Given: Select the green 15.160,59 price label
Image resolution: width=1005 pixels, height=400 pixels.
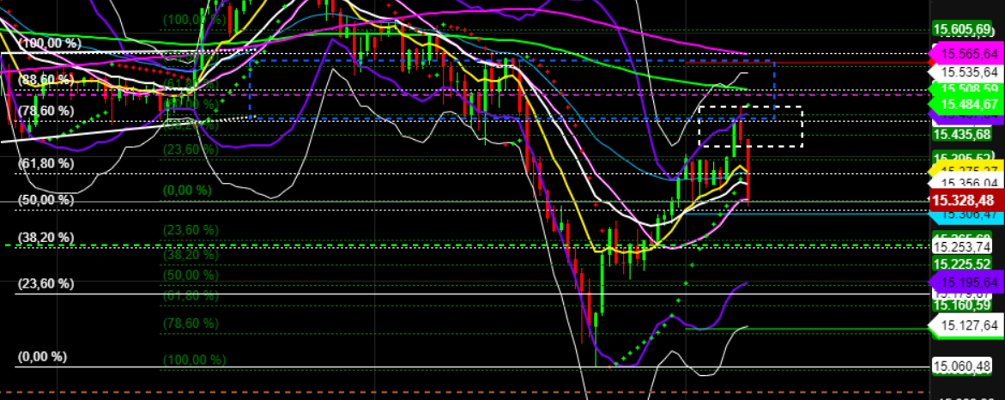Looking at the screenshot, I should click(962, 305).
